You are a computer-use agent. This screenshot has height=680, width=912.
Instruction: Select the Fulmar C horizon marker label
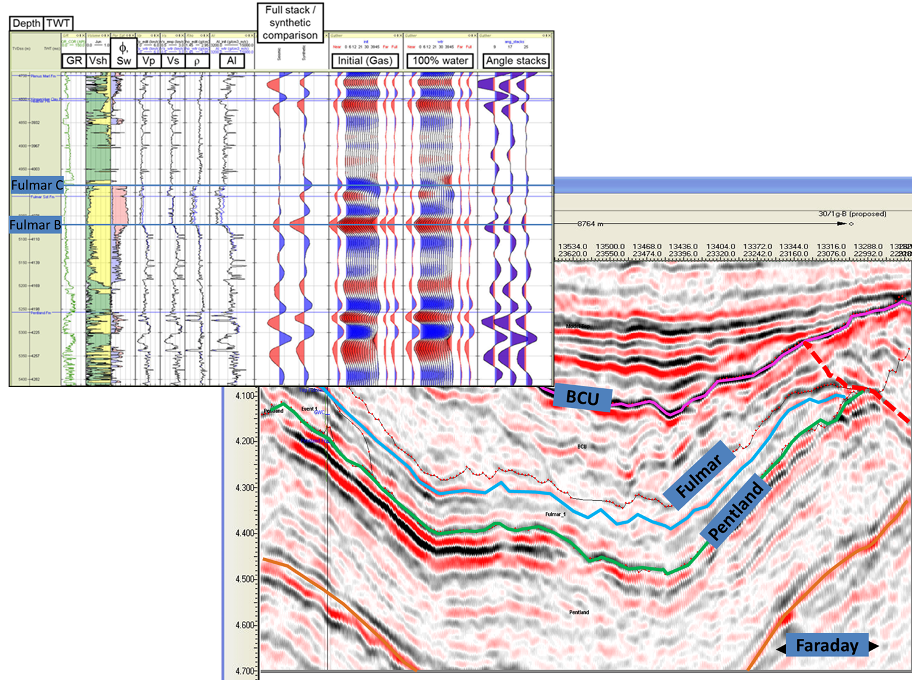[x=37, y=185]
